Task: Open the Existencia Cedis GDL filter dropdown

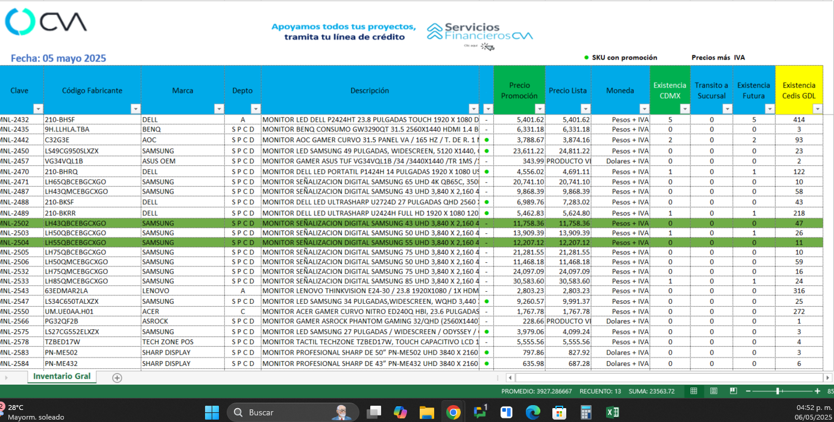Action: coord(818,109)
